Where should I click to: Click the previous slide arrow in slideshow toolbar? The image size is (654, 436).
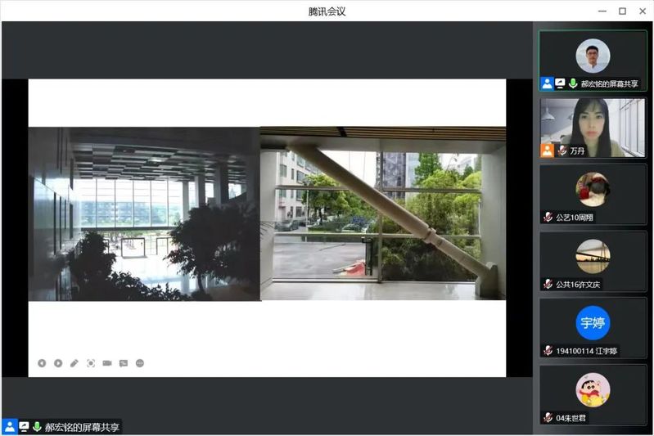point(42,363)
